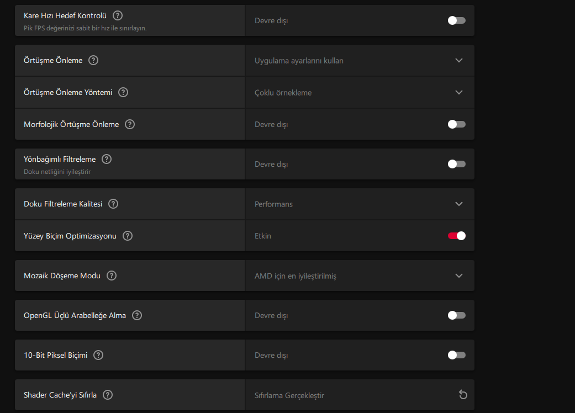
Task: Click 10-Bit Piksel Biçimi help icon
Action: click(x=98, y=355)
